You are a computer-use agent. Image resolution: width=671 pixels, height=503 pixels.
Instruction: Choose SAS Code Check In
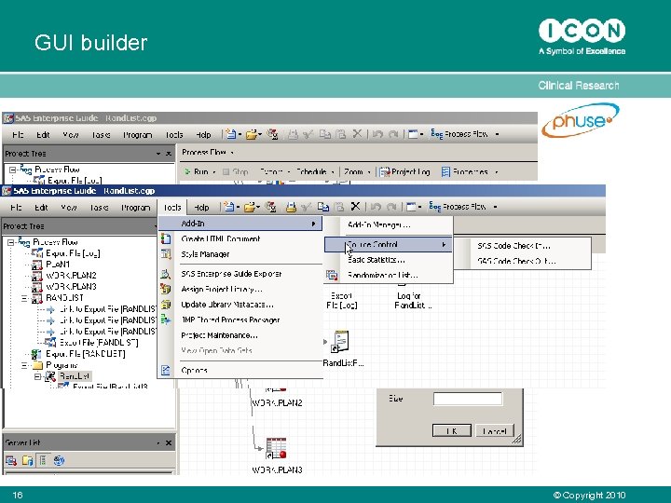point(514,246)
